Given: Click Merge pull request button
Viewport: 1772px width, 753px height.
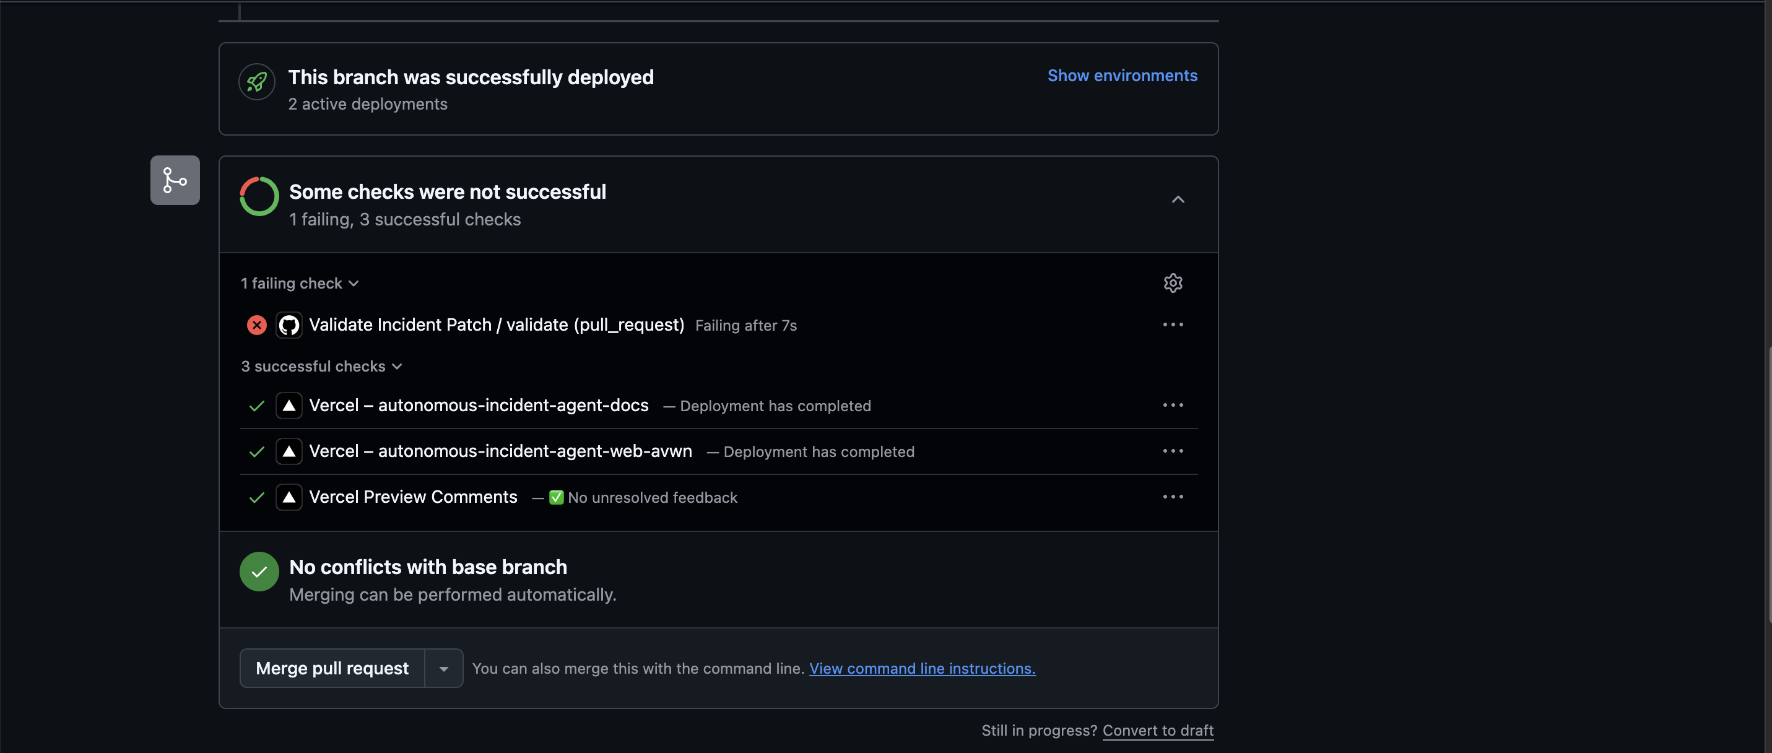Looking at the screenshot, I should [332, 668].
